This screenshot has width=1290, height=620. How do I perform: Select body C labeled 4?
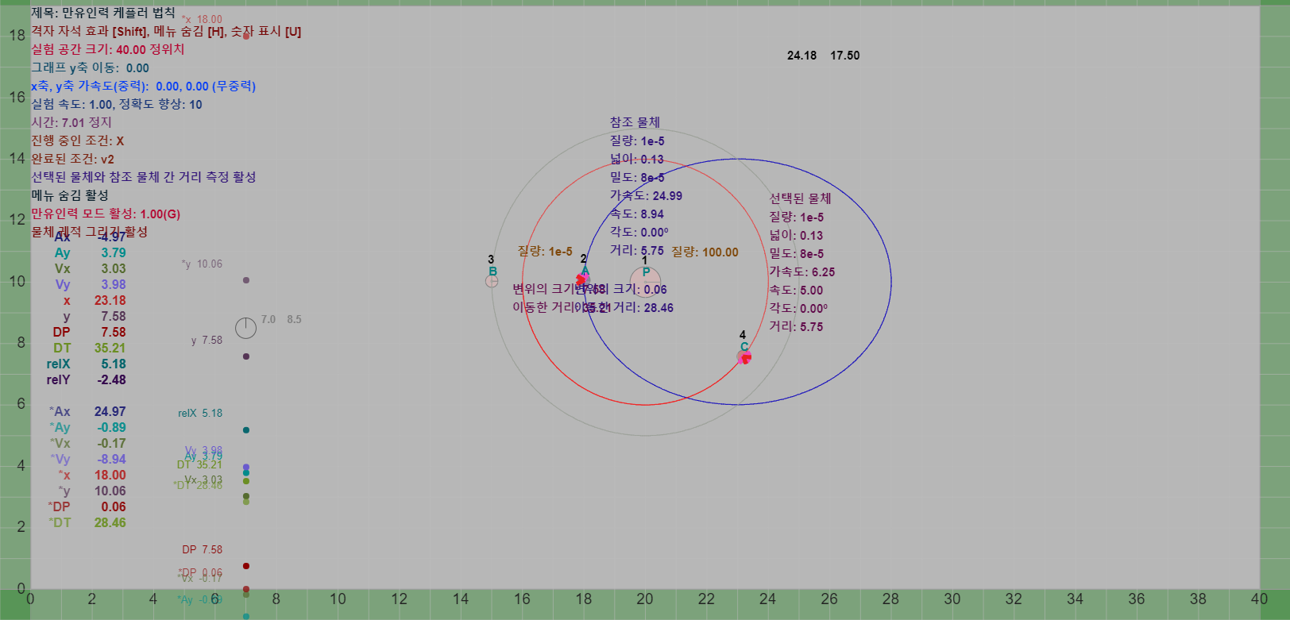click(744, 358)
